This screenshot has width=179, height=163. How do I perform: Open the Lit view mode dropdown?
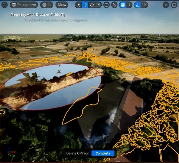pyautogui.click(x=47, y=5)
